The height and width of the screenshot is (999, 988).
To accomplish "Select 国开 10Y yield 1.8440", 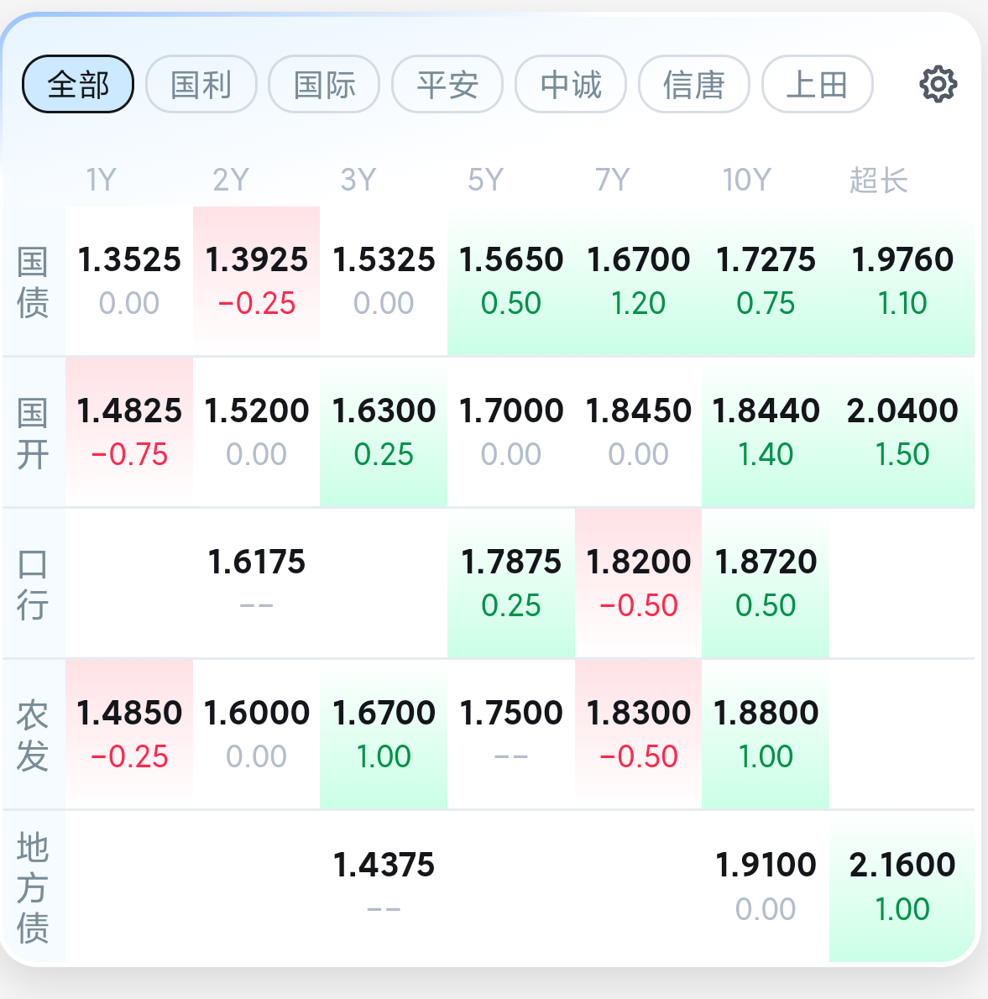I will click(x=766, y=432).
